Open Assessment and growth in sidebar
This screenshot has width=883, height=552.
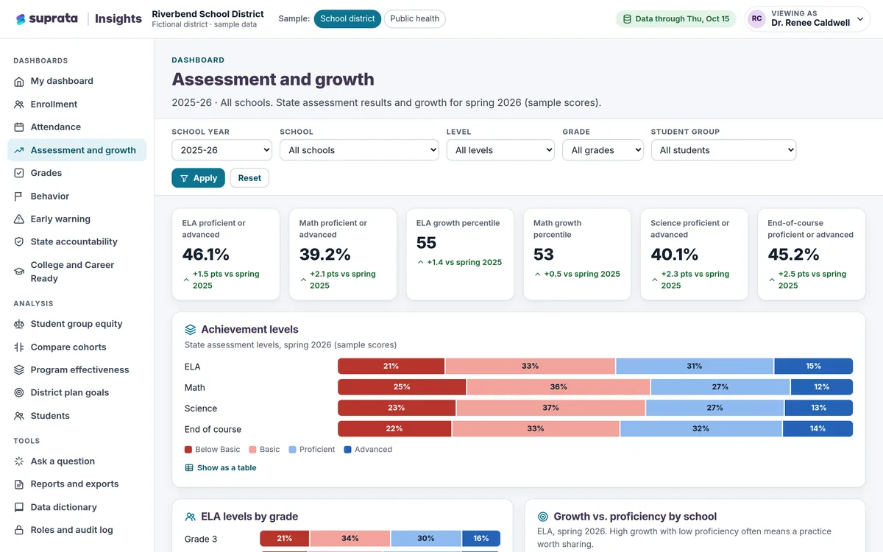(77, 150)
